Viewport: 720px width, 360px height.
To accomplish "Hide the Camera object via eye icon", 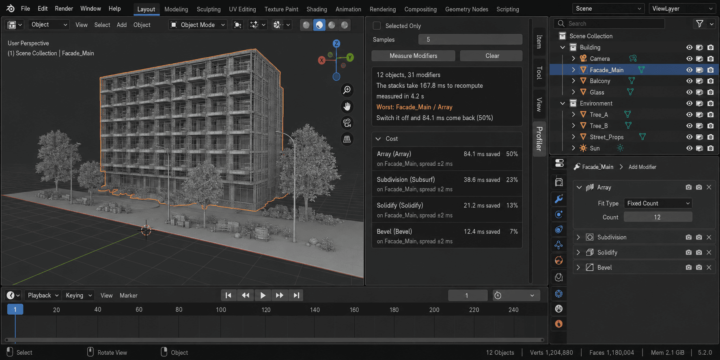I will pyautogui.click(x=689, y=59).
